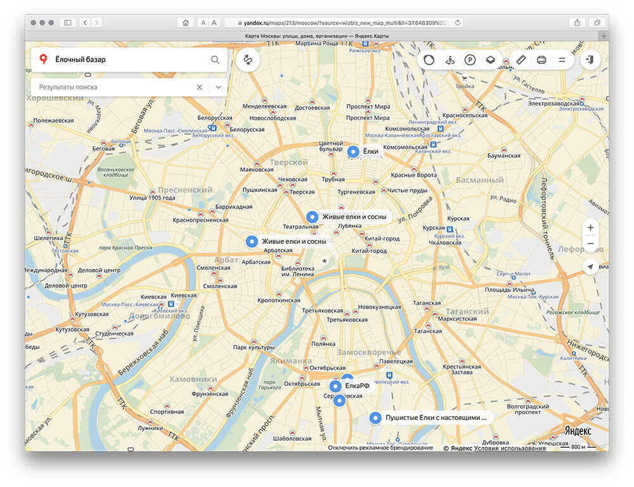Click the print map icon
This screenshot has width=634, height=487.
click(x=541, y=60)
